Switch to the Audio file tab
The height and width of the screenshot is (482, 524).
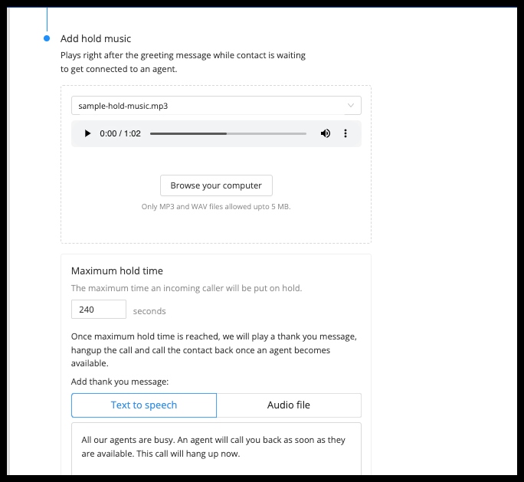[x=289, y=405]
